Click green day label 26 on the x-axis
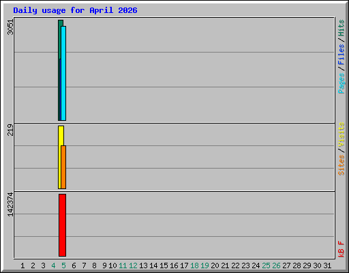The height and width of the screenshot is (273, 349). (276, 265)
